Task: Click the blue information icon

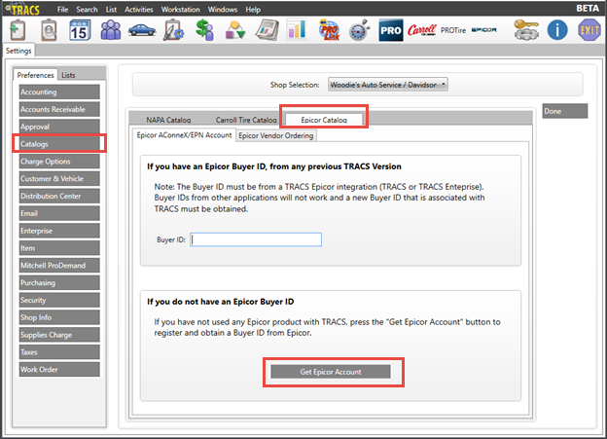Action: (557, 30)
